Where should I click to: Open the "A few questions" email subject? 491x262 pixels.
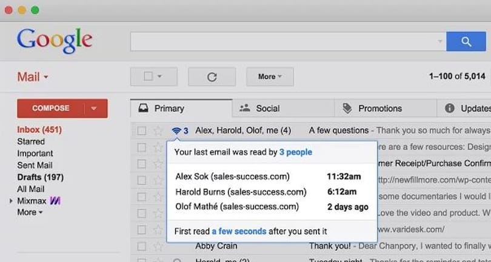coord(339,130)
